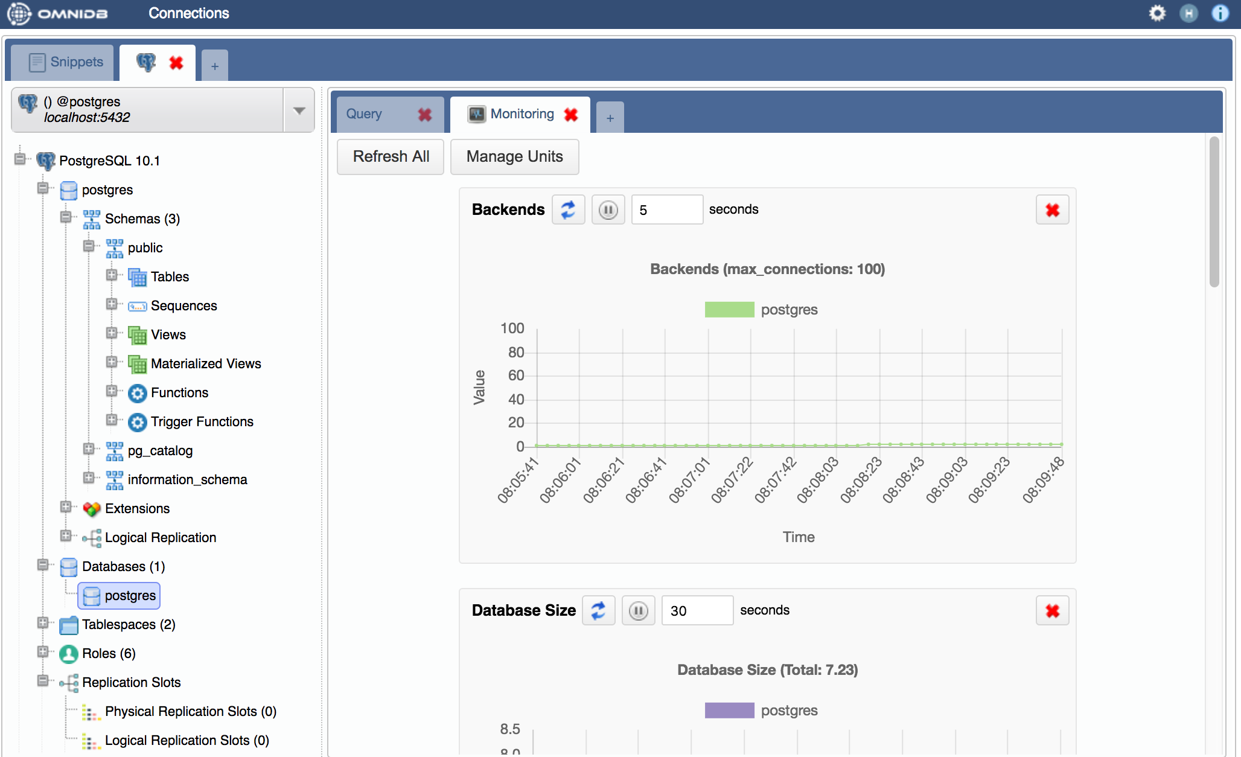Refresh the Backends chart
Image resolution: width=1241 pixels, height=757 pixels.
(x=569, y=209)
